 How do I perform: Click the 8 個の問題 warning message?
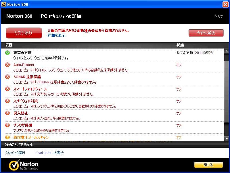(89, 31)
